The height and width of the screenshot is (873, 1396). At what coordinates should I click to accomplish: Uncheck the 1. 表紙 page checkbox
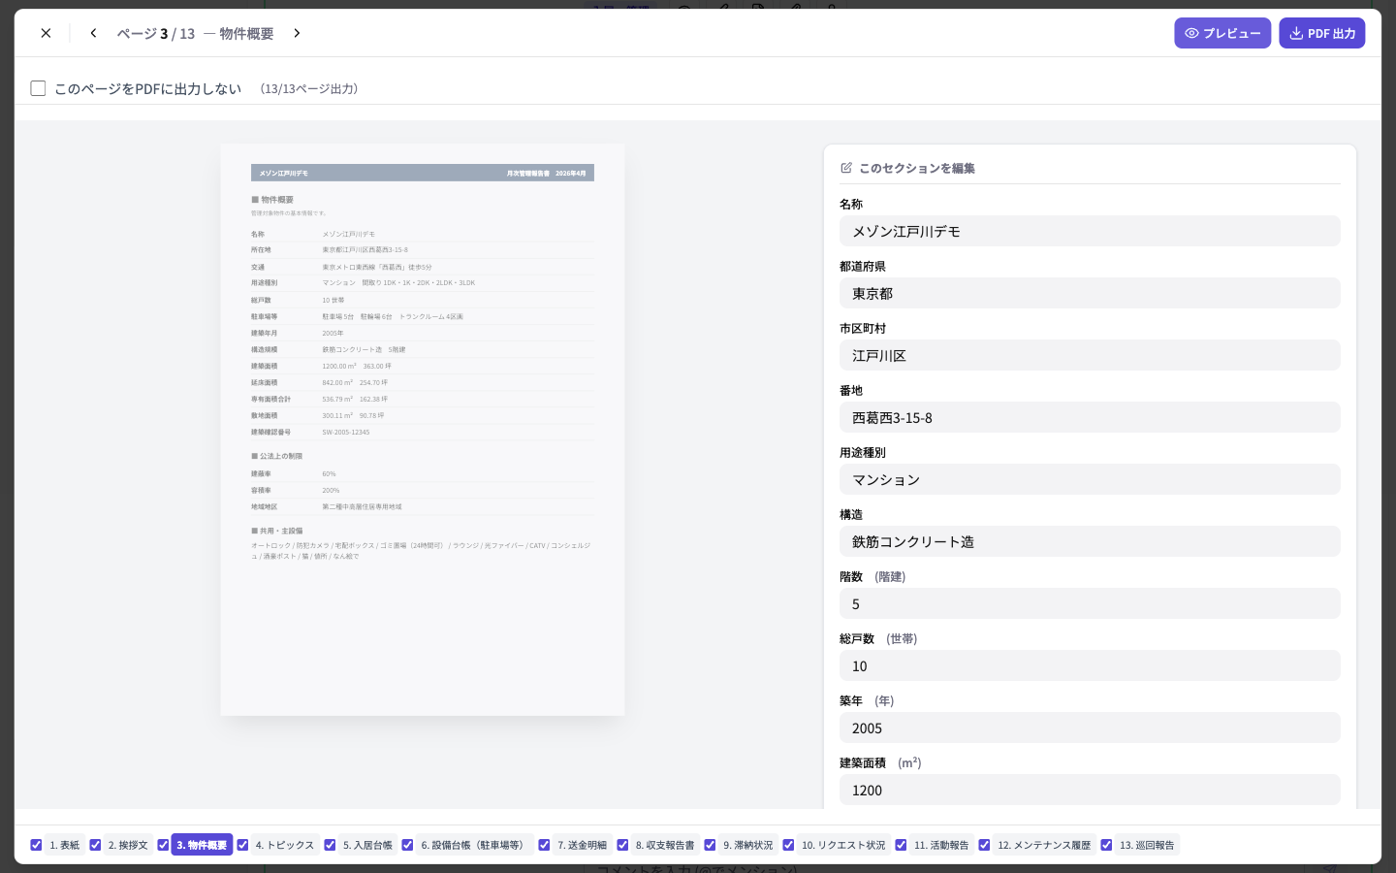pyautogui.click(x=36, y=845)
